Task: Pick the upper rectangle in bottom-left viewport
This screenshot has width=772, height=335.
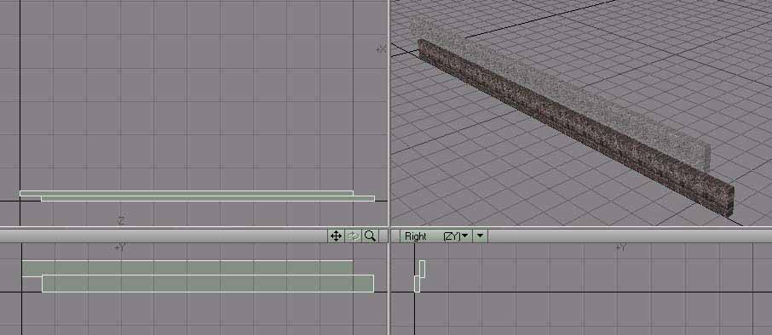Action: tap(187, 268)
